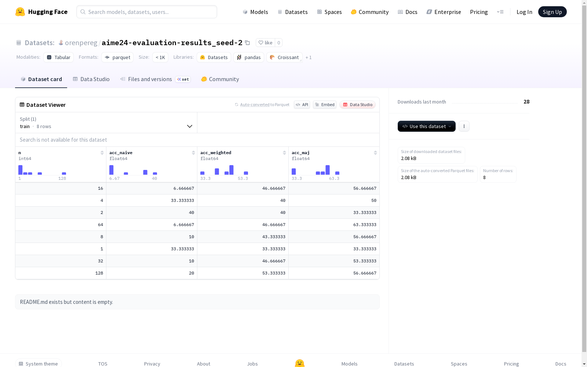Image resolution: width=587 pixels, height=367 pixels.
Task: Open the Privacy footer link
Action: pos(152,364)
